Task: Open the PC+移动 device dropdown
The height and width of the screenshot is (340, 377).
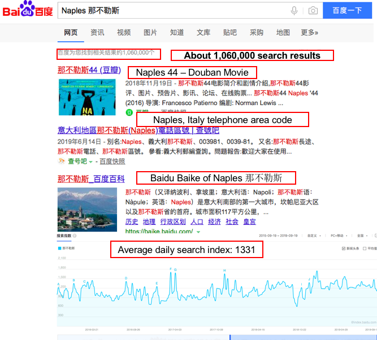Action: (339, 236)
